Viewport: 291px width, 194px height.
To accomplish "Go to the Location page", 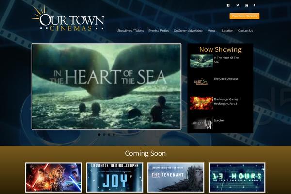I will pos(227,31).
